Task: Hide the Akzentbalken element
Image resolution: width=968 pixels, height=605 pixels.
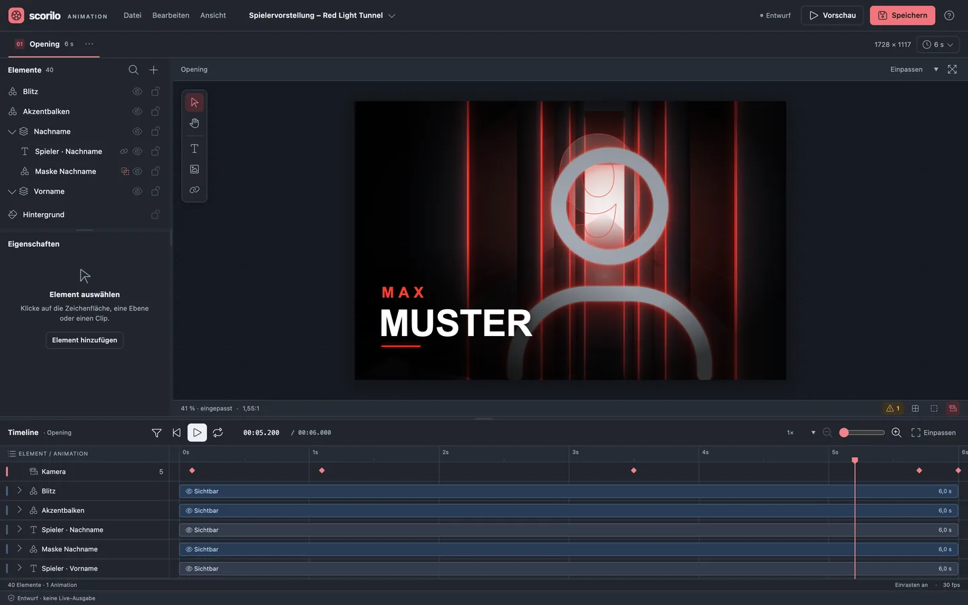Action: click(x=137, y=112)
